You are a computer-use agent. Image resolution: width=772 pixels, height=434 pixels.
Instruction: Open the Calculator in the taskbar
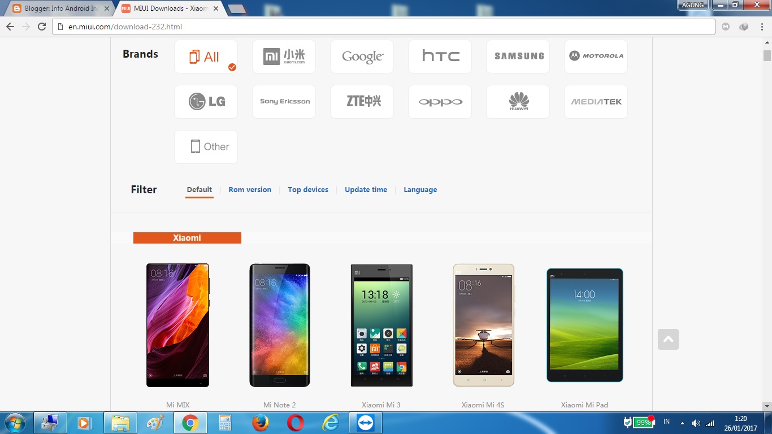coord(225,423)
